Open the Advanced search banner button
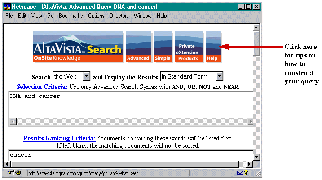The width and height of the screenshot is (322, 180). tap(138, 47)
